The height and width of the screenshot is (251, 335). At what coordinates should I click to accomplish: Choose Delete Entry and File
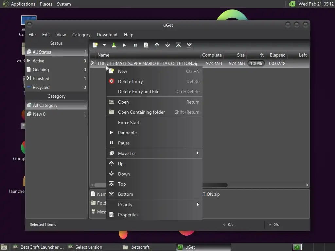click(x=154, y=92)
